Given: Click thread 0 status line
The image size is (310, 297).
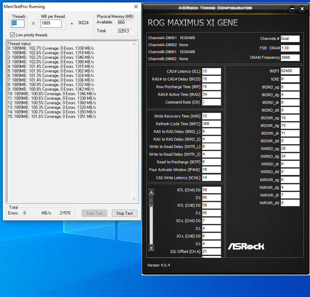Looking at the screenshot, I should click(51, 48).
